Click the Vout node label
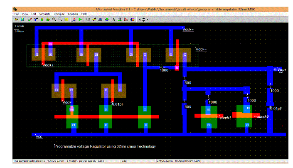The height and width of the screenshot is (168, 293). click(281, 70)
